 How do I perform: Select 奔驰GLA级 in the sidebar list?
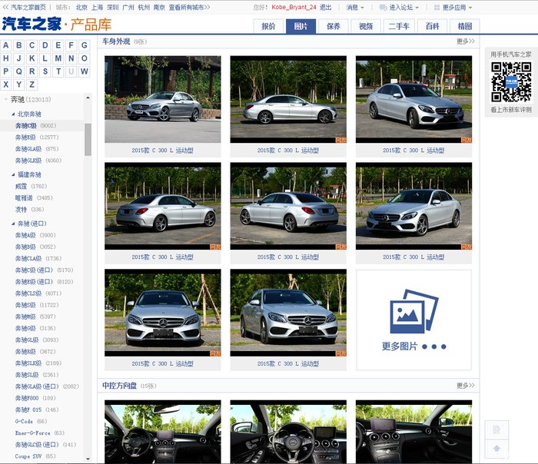[27, 149]
